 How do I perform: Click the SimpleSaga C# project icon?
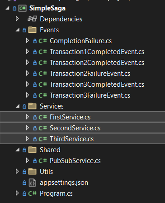coord(23,8)
